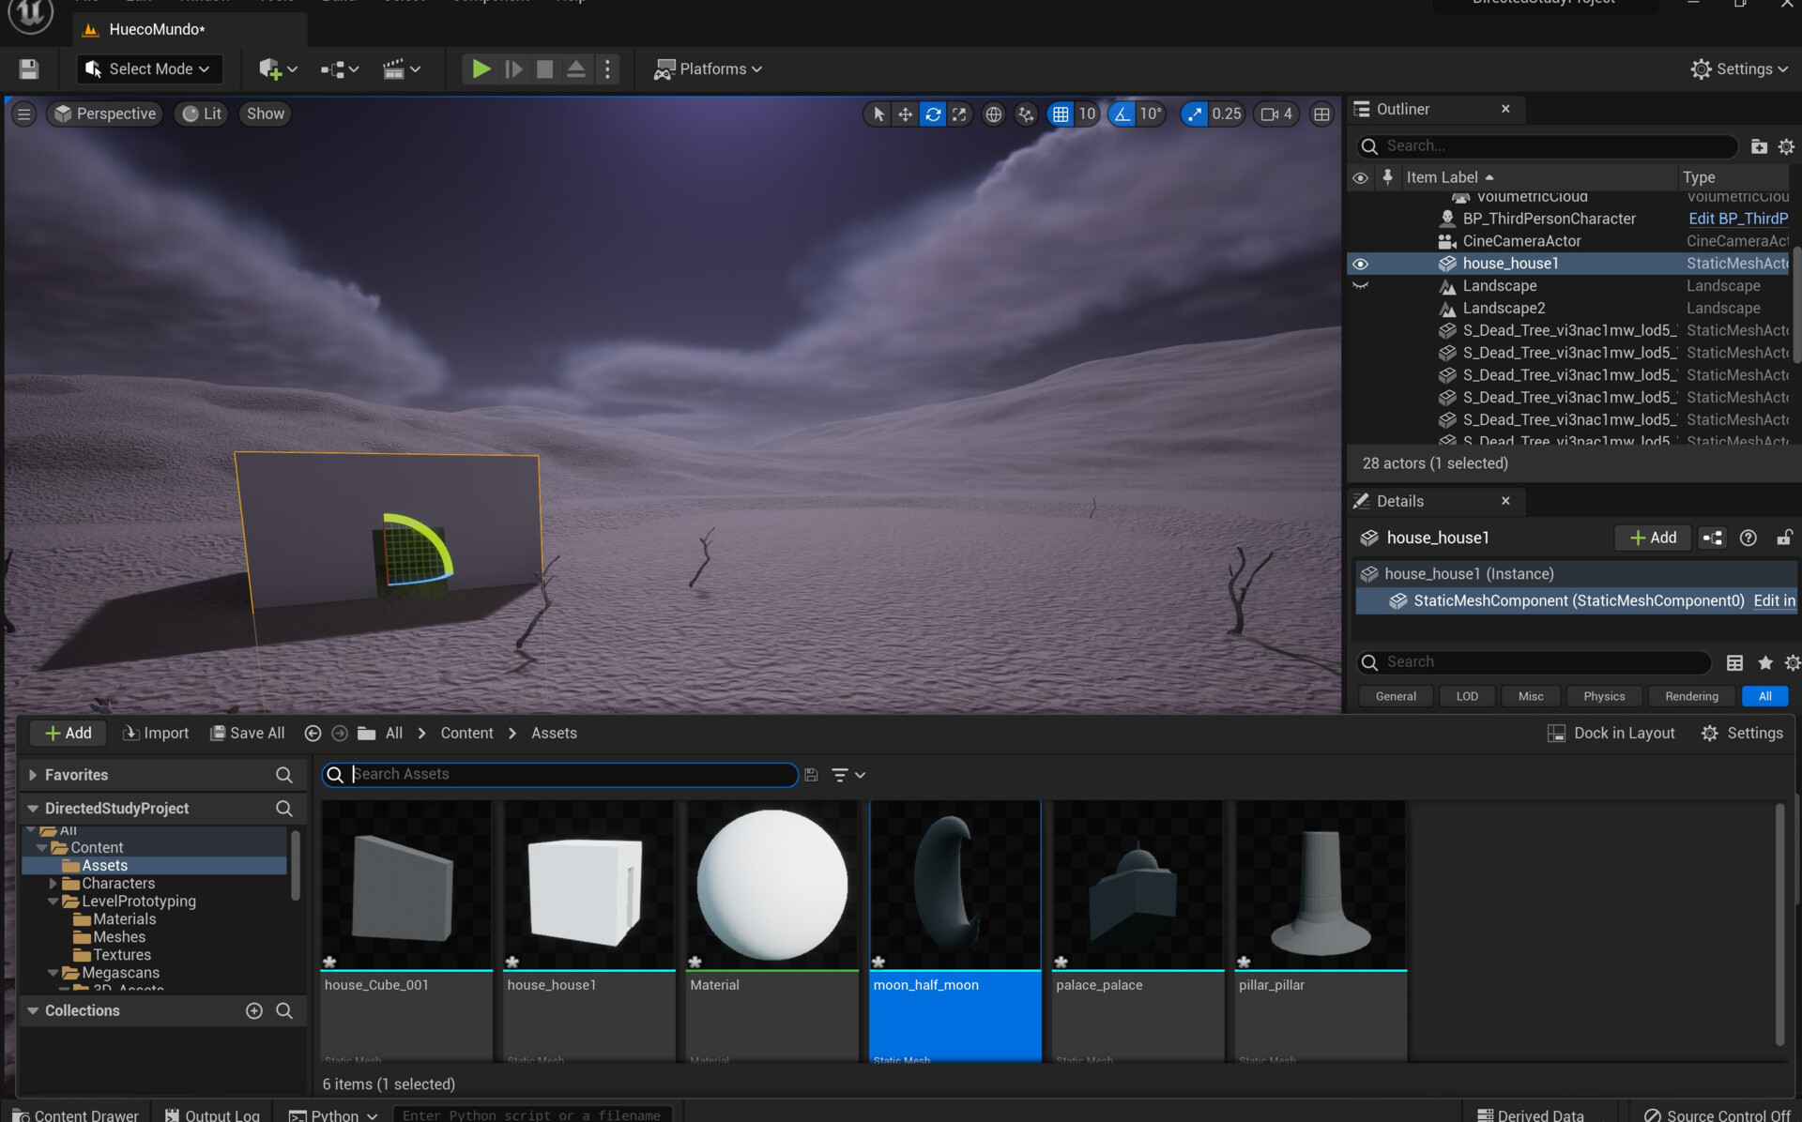Click the Edit BP_ThirdP link
The image size is (1802, 1122).
[x=1737, y=219]
